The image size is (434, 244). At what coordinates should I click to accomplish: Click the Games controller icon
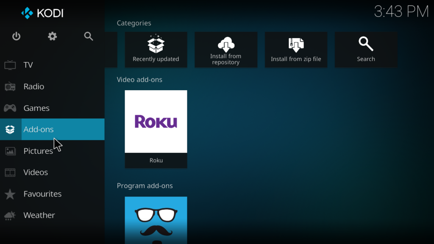pos(10,108)
